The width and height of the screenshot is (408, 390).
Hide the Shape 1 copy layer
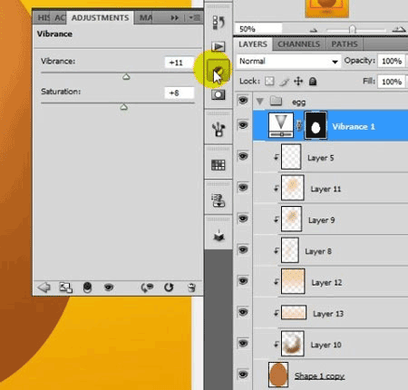(243, 375)
